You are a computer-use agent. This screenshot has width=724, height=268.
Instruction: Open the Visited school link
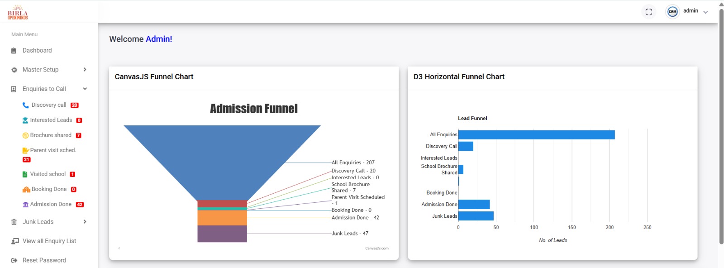(x=48, y=174)
